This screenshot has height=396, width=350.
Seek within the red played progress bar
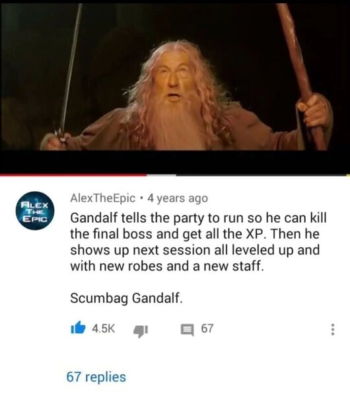click(73, 175)
